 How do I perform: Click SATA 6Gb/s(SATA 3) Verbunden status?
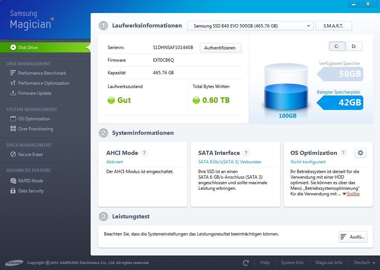click(x=230, y=162)
